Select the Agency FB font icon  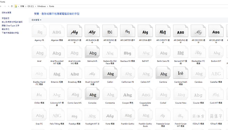click(39, 31)
